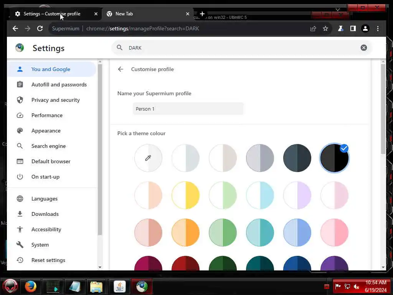This screenshot has height=295, width=393.
Task: Switch to the New Tab tab
Action: 148,14
